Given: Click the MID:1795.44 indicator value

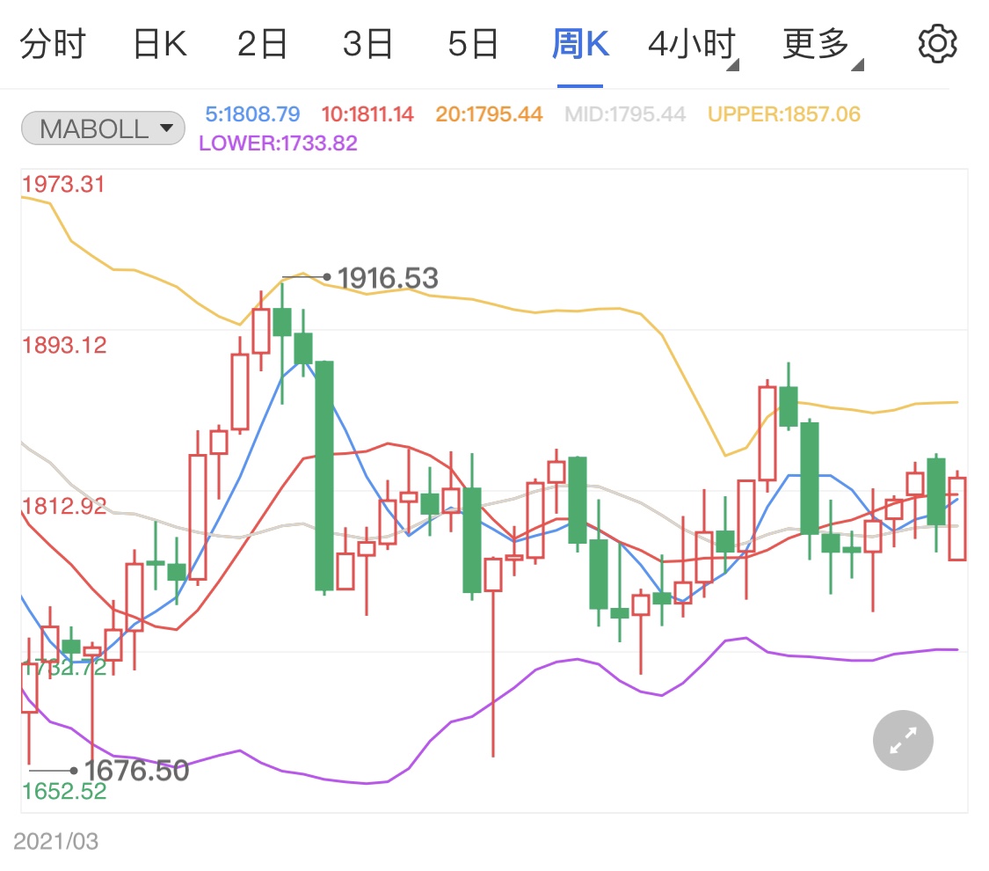Looking at the screenshot, I should point(624,114).
